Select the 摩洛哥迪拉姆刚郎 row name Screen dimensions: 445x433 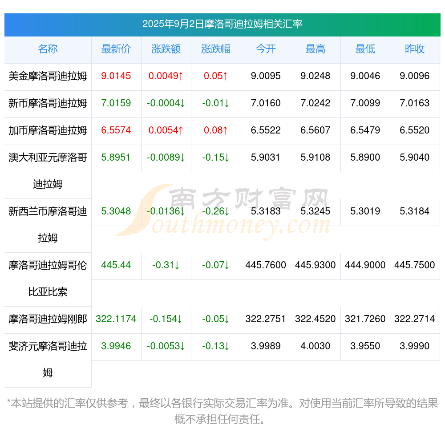click(48, 319)
